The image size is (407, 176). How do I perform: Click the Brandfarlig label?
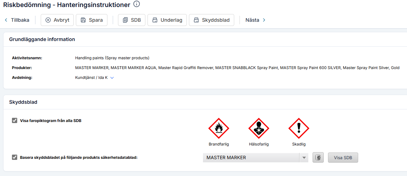(x=218, y=144)
